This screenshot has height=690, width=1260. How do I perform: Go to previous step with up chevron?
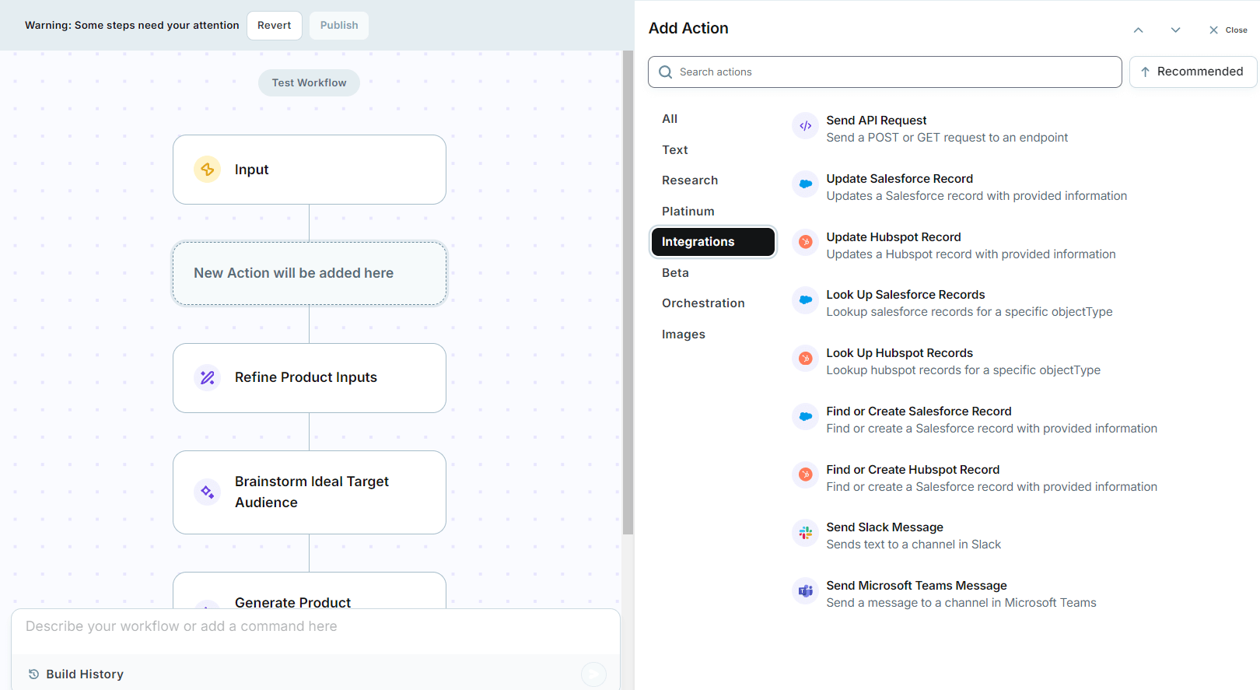point(1138,30)
